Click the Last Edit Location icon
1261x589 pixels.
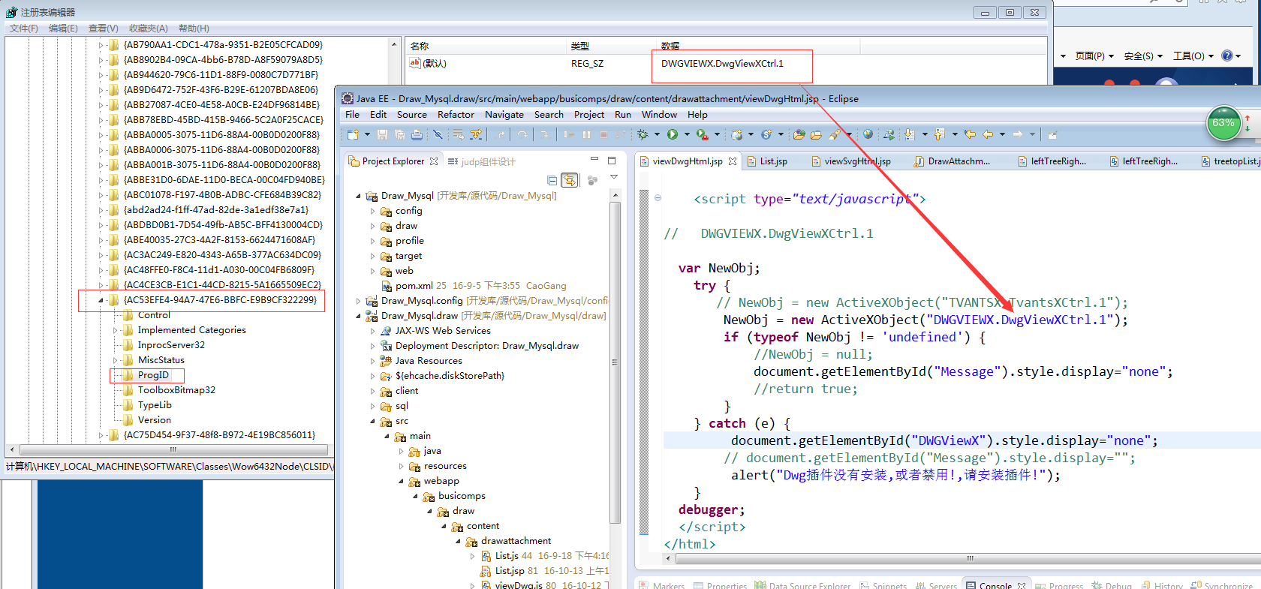coord(970,134)
